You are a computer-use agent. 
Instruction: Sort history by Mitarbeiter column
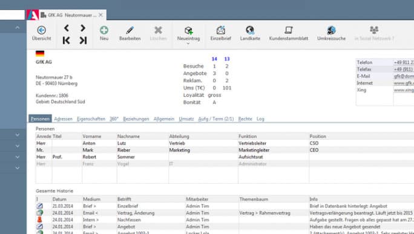211,199
